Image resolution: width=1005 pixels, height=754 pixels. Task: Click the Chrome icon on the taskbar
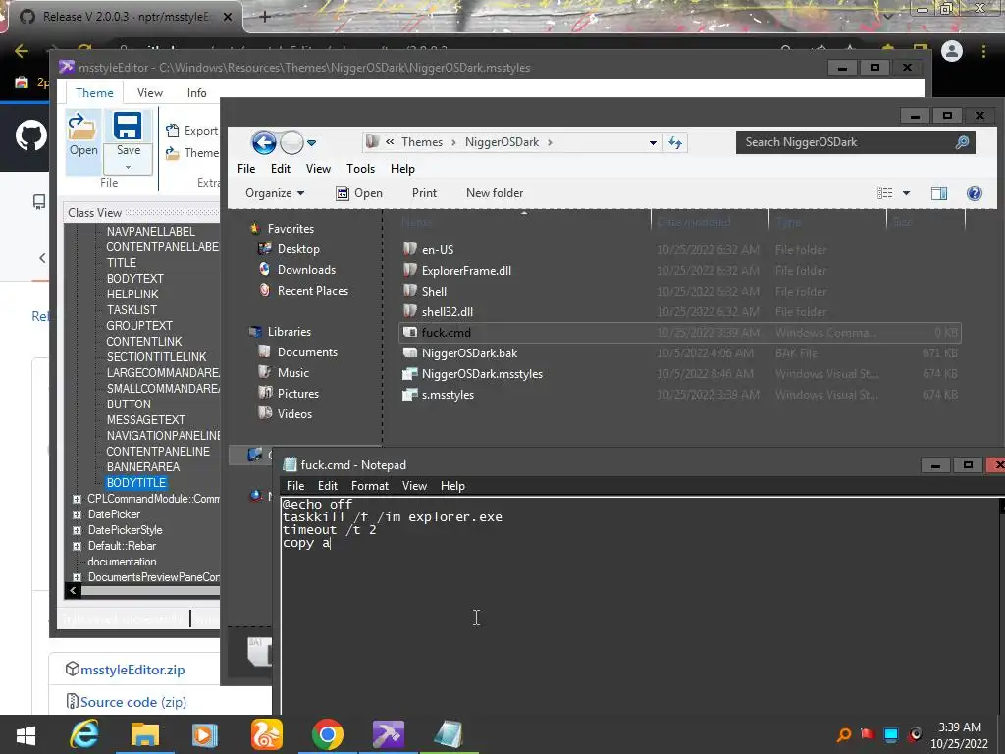(327, 734)
